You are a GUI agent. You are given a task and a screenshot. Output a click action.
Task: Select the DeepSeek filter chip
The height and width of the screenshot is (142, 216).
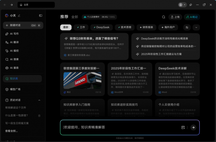[102, 27]
